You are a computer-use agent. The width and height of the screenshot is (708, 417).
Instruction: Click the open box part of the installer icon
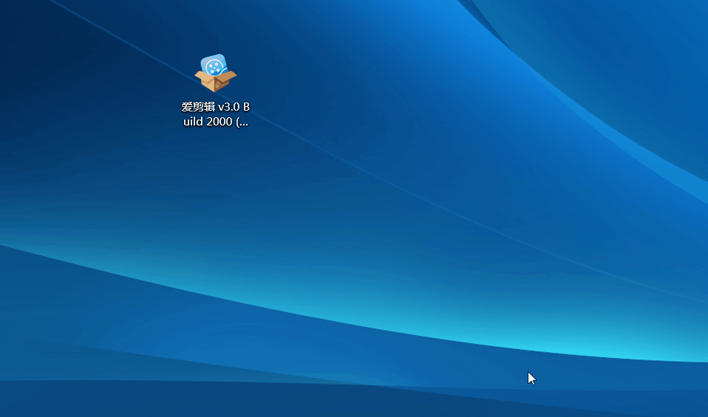[215, 80]
